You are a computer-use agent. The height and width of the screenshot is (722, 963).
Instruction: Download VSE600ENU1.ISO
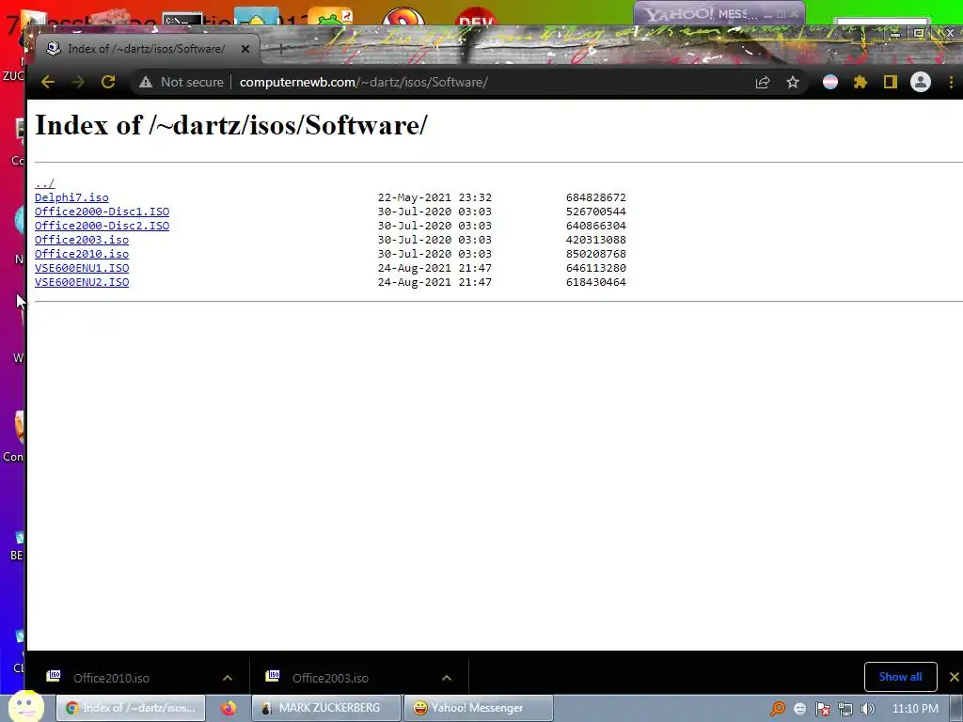point(82,268)
